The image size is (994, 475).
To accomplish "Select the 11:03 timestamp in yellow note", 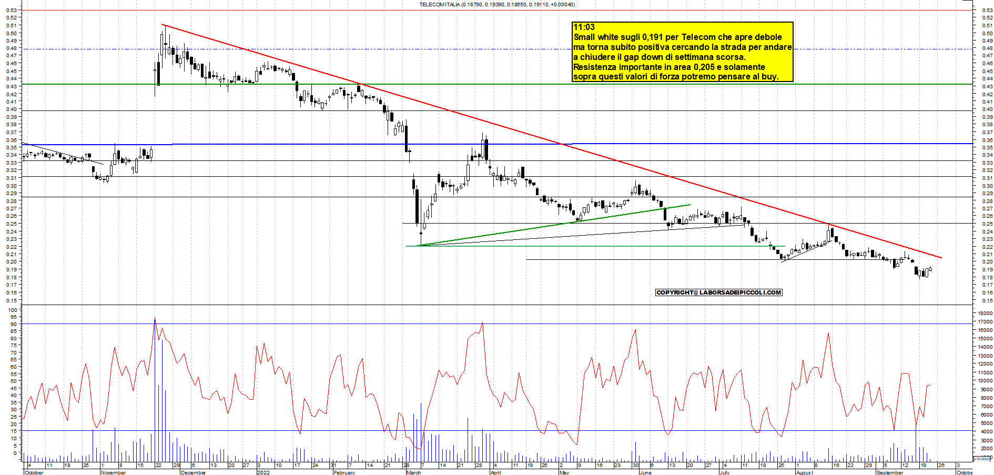I will point(584,27).
